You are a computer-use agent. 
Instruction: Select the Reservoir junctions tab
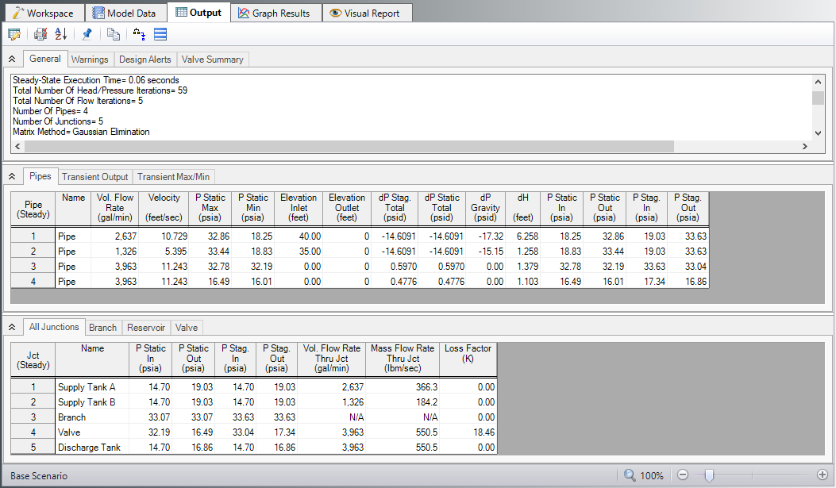point(146,327)
